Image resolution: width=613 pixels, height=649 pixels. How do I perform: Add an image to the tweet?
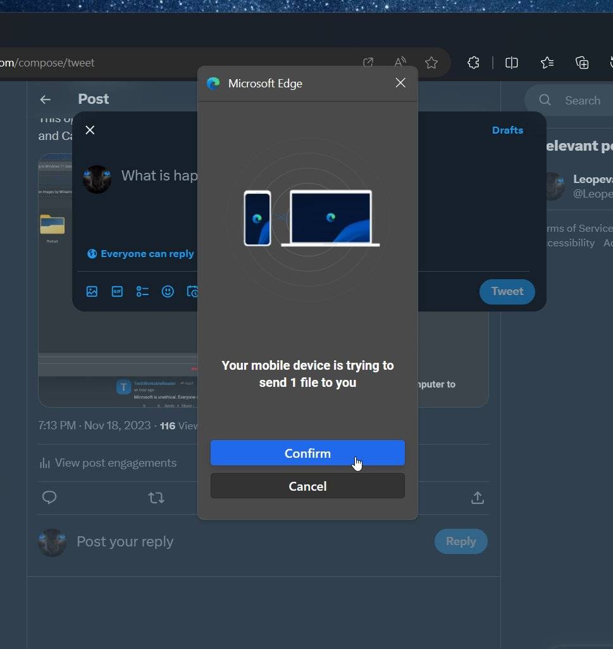tap(92, 291)
